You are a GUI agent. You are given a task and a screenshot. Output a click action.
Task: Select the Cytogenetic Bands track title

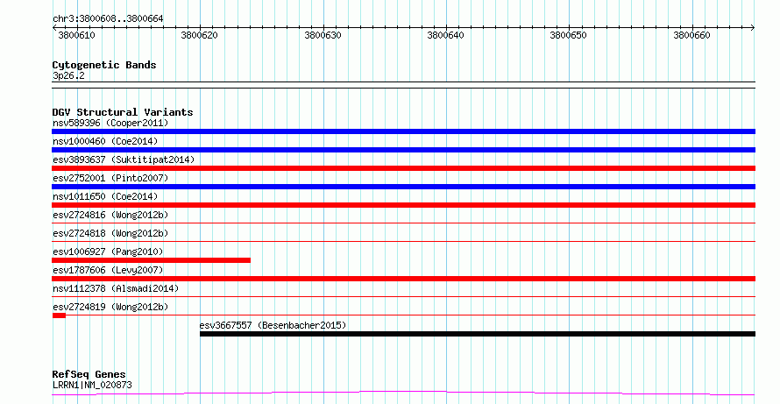(x=104, y=65)
